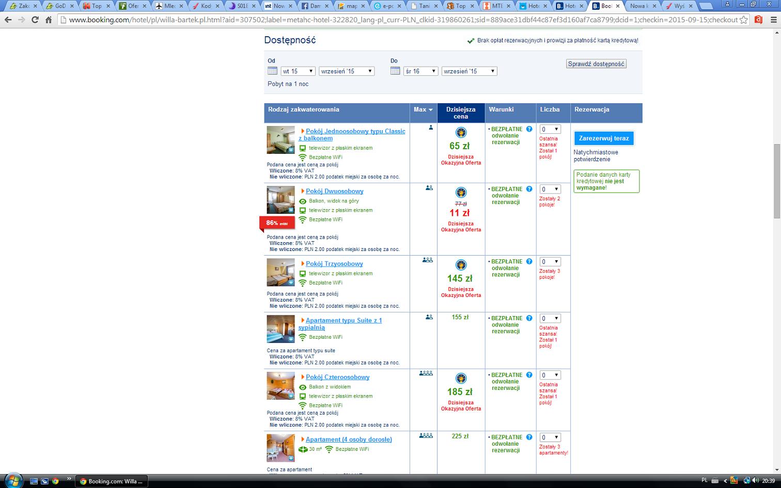Image resolution: width=781 pixels, height=488 pixels.
Task: Bookmark the page with the star icon
Action: (x=743, y=20)
